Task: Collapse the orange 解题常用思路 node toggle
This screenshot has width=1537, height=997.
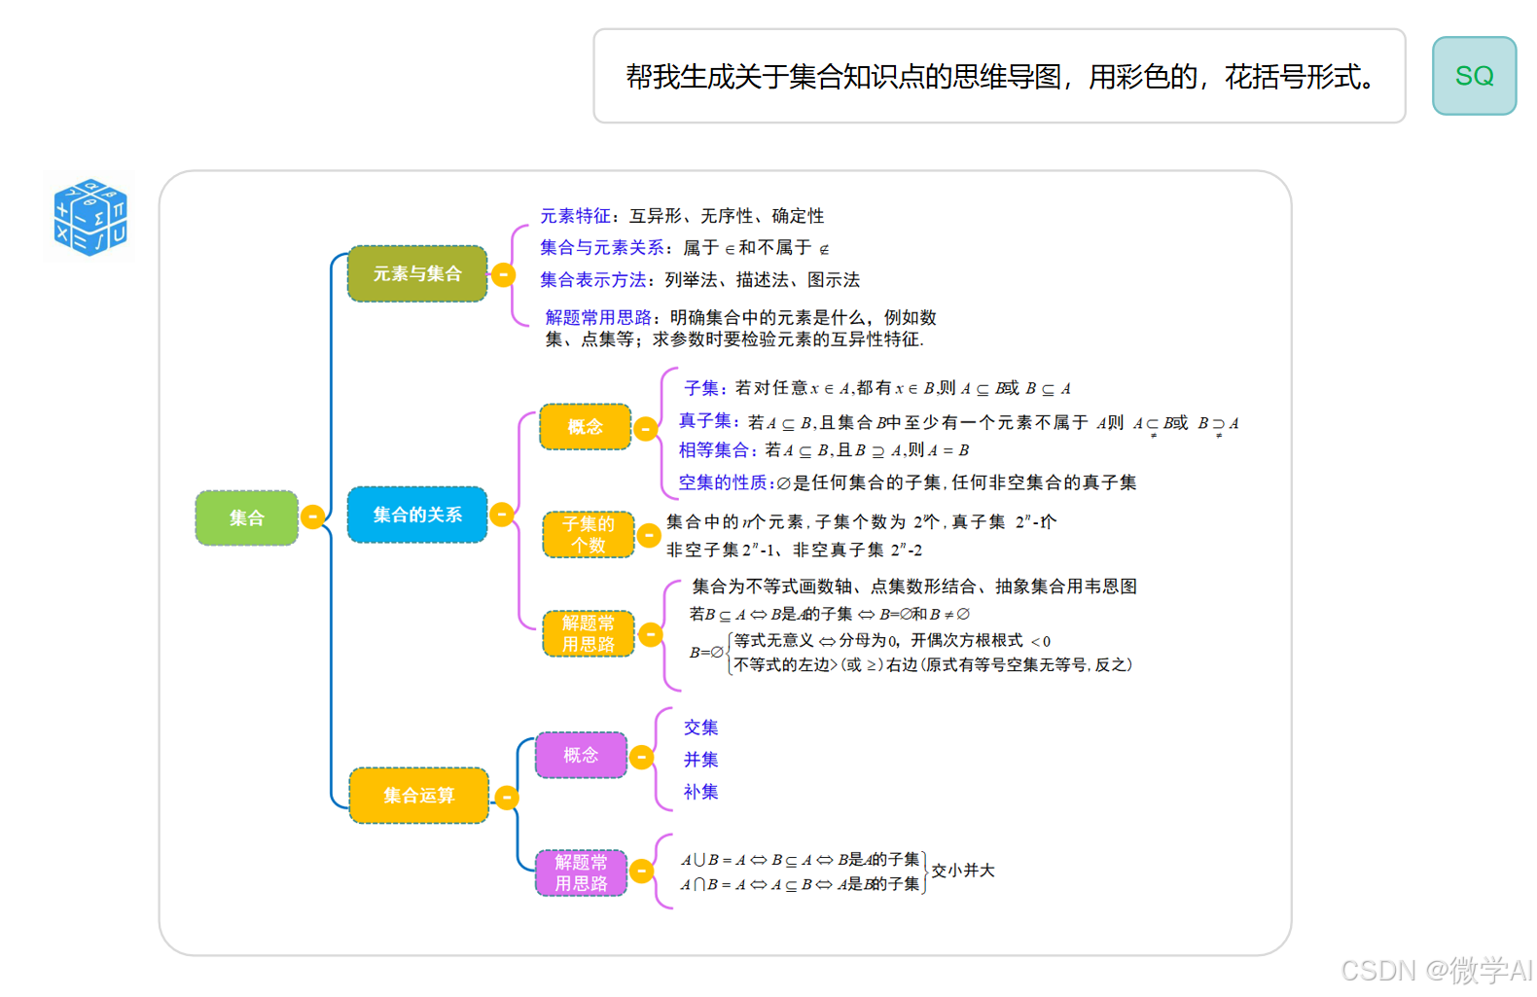Action: 650,635
